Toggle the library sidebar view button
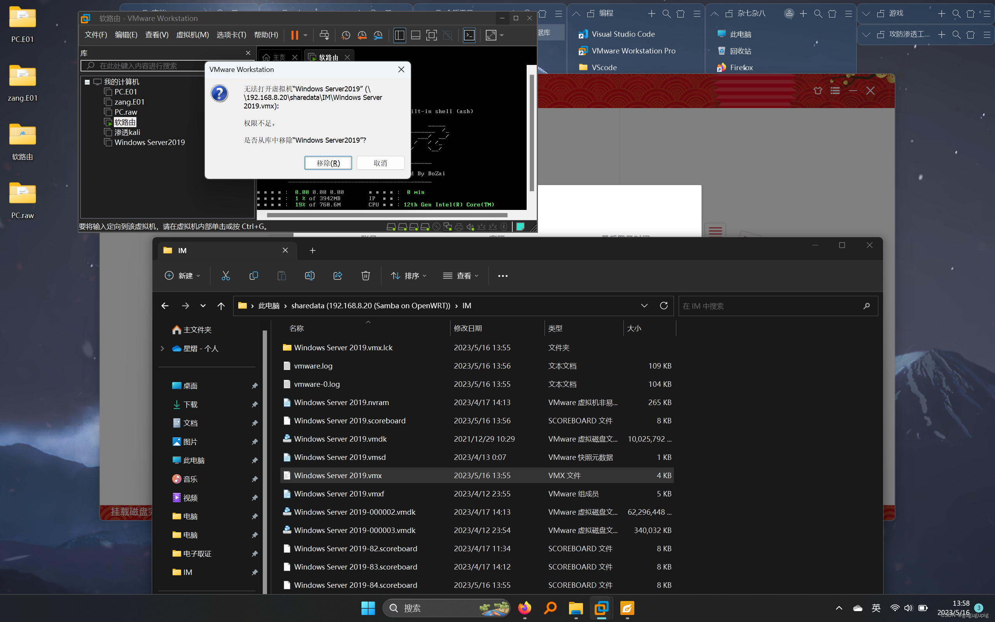 [x=399, y=35]
